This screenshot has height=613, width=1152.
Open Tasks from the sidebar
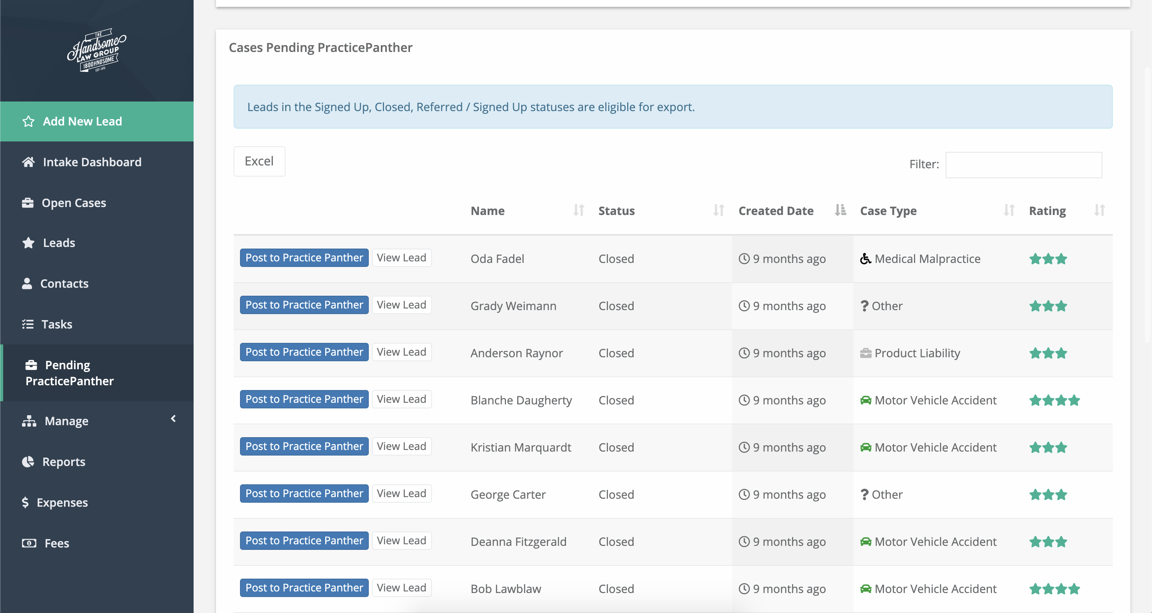point(96,324)
